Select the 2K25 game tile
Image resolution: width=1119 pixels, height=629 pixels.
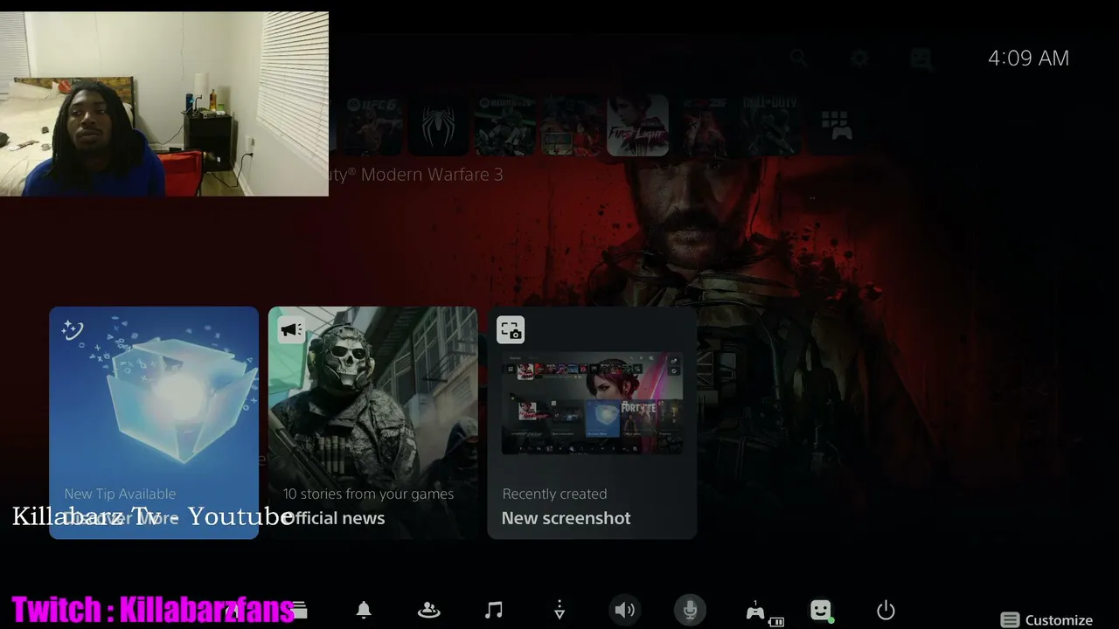(705, 126)
